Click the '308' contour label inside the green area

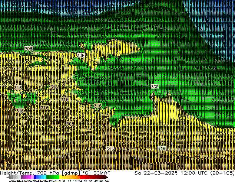[x=155, y=87]
